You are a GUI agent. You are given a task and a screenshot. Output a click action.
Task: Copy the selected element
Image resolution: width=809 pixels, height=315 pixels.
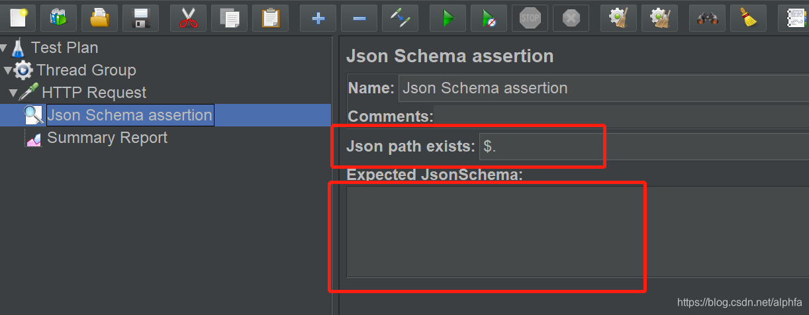(229, 18)
